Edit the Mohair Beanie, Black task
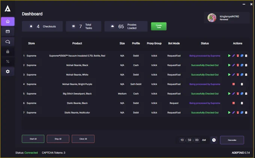 pyautogui.click(x=234, y=65)
